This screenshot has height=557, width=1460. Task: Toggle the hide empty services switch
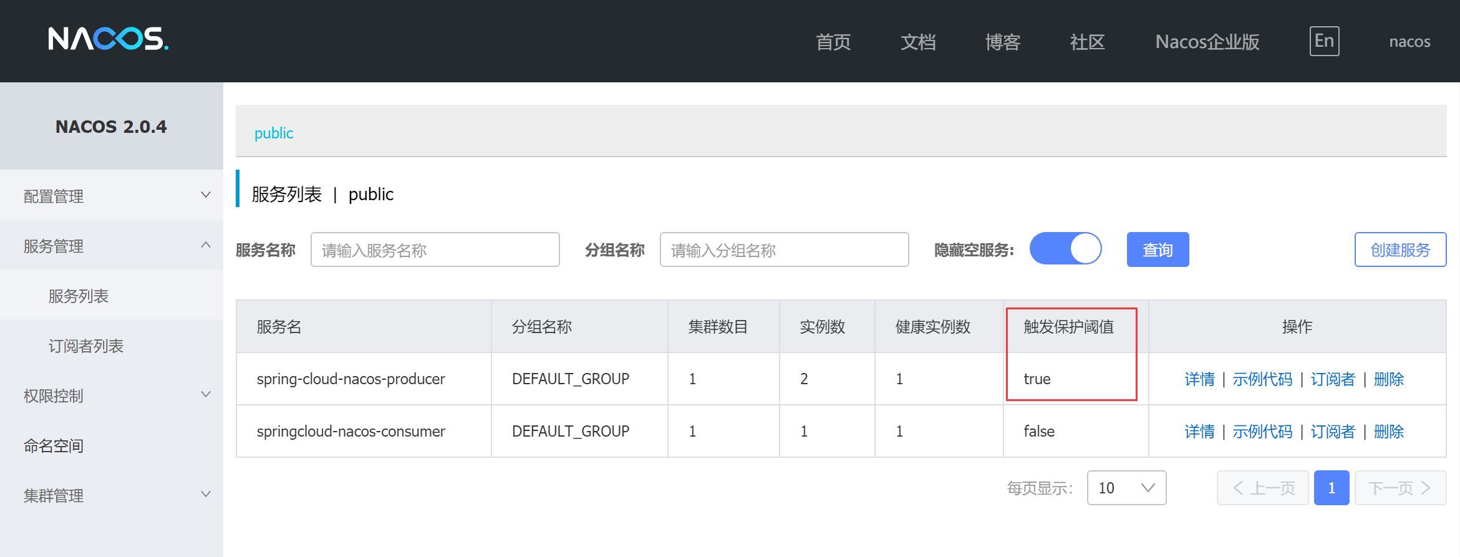click(x=1065, y=249)
